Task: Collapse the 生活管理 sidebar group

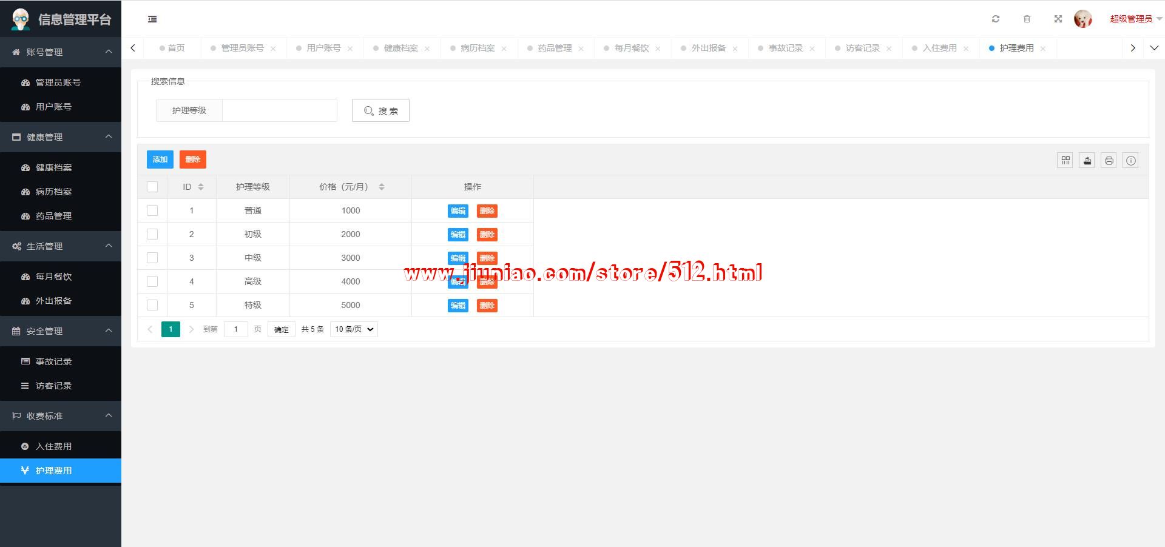Action: (61, 246)
